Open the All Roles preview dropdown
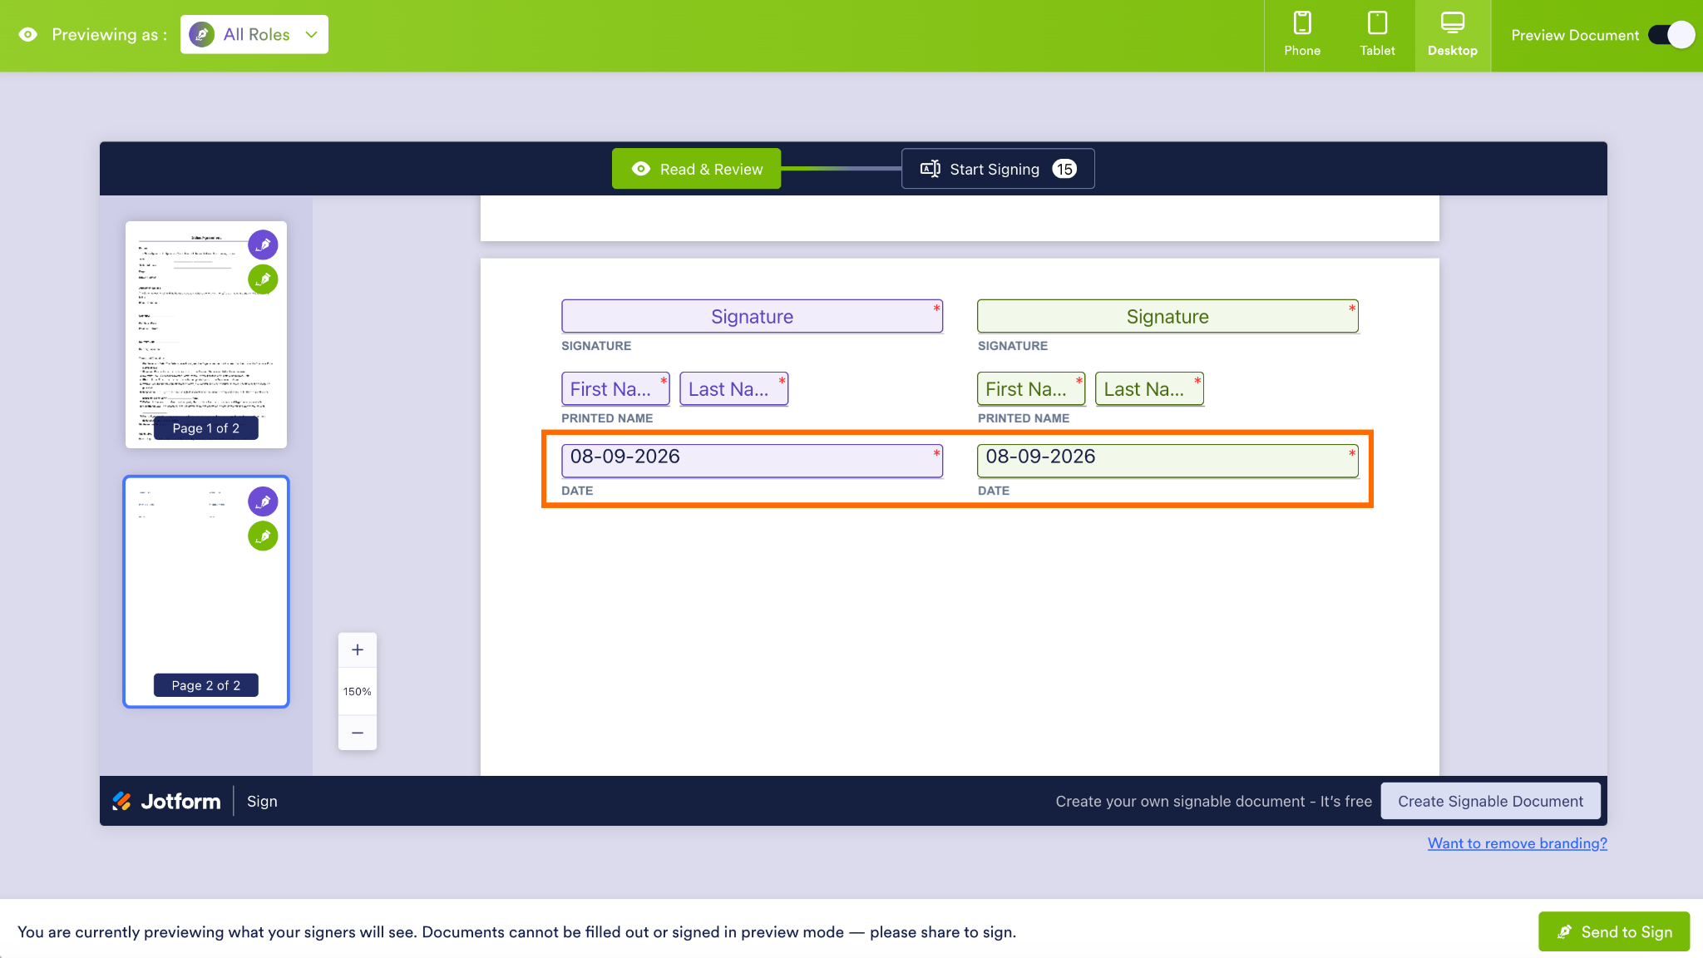 pos(254,34)
